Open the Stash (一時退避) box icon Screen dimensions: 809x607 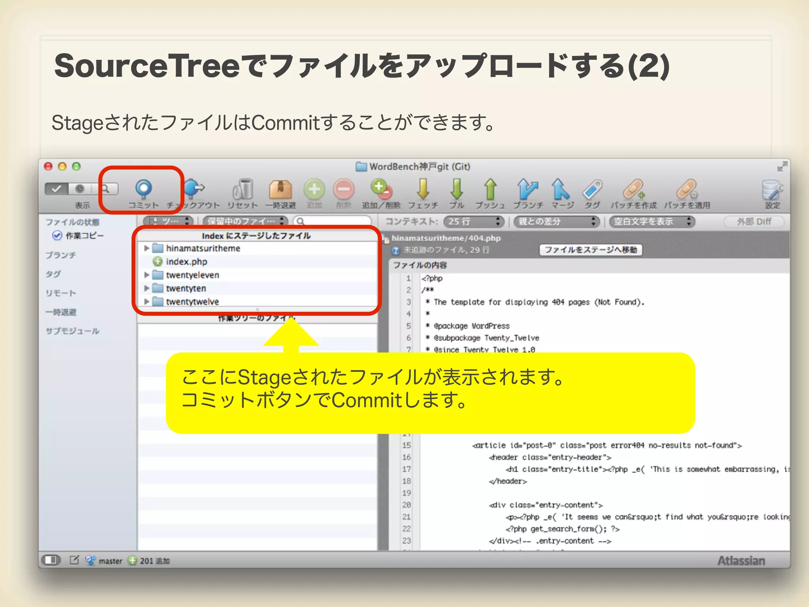[280, 189]
